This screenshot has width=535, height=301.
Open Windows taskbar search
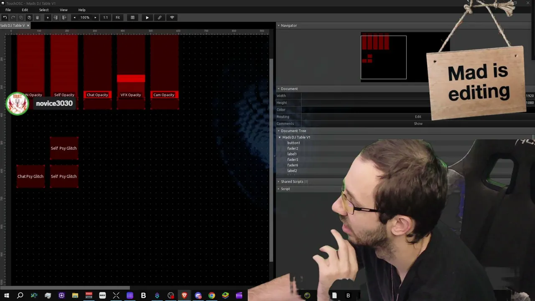tap(20, 296)
